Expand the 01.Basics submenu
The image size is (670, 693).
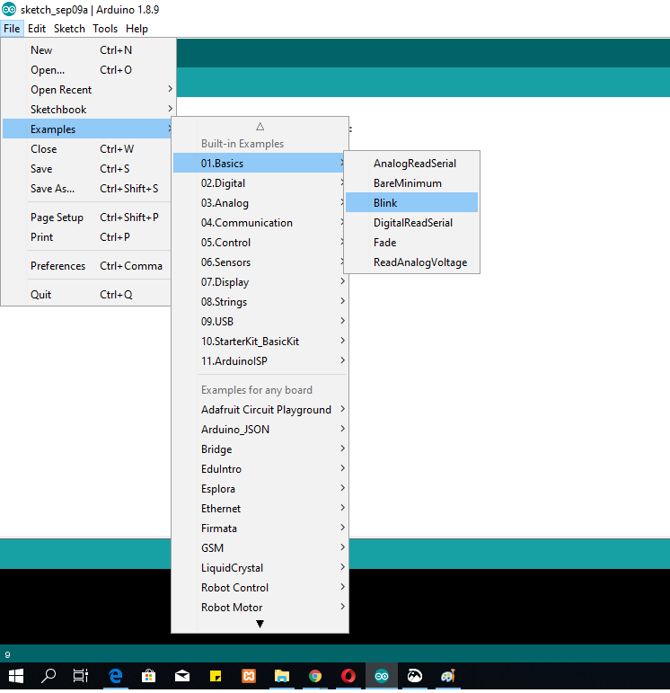pos(260,163)
